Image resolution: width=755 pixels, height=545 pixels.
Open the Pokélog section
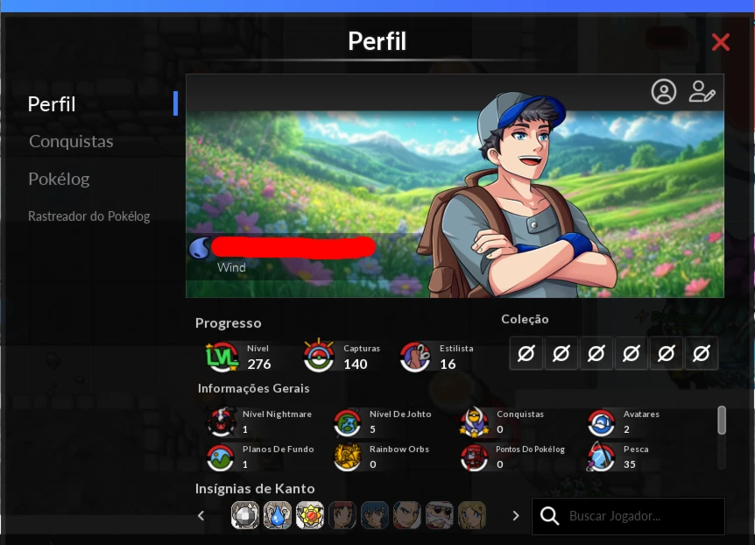click(59, 179)
